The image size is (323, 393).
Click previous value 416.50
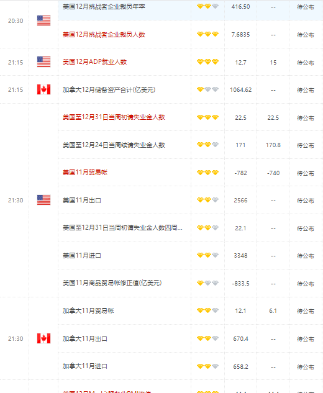[x=241, y=7]
